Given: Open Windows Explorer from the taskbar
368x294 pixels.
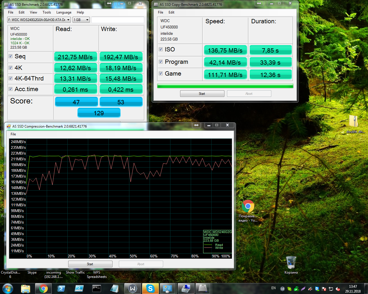Looking at the screenshot, I should [x=26, y=289].
